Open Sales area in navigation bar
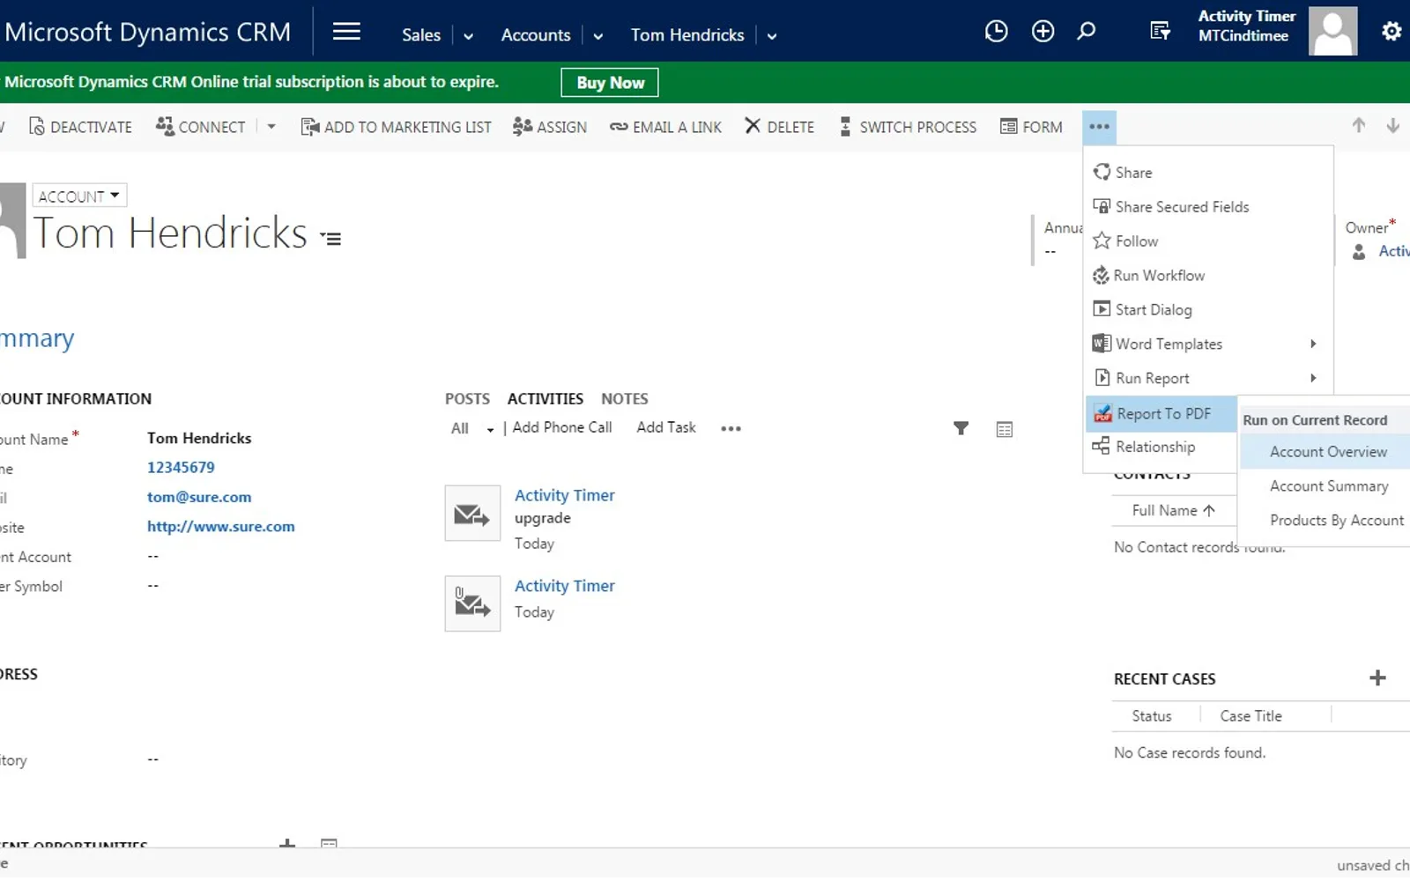The image size is (1410, 881). pos(421,35)
